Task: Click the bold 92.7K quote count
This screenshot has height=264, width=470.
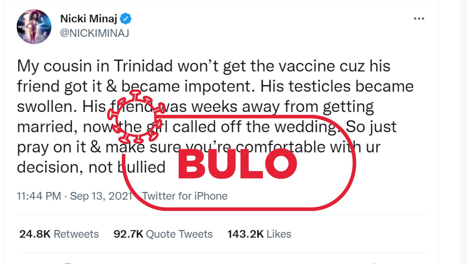Action: tap(129, 234)
